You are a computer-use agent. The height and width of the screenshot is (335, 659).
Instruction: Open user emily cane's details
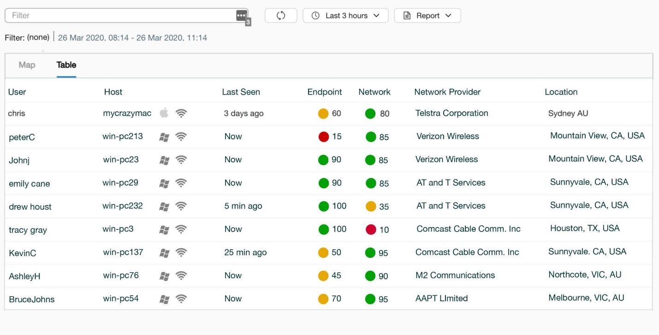tap(29, 184)
